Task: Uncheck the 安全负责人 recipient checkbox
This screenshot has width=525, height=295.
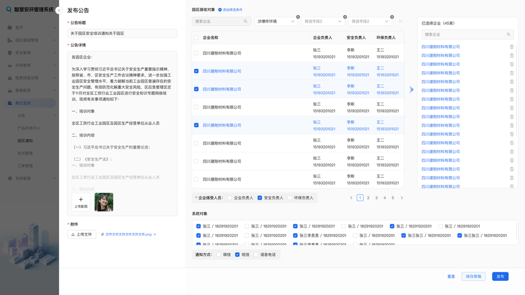Action: tap(259, 198)
